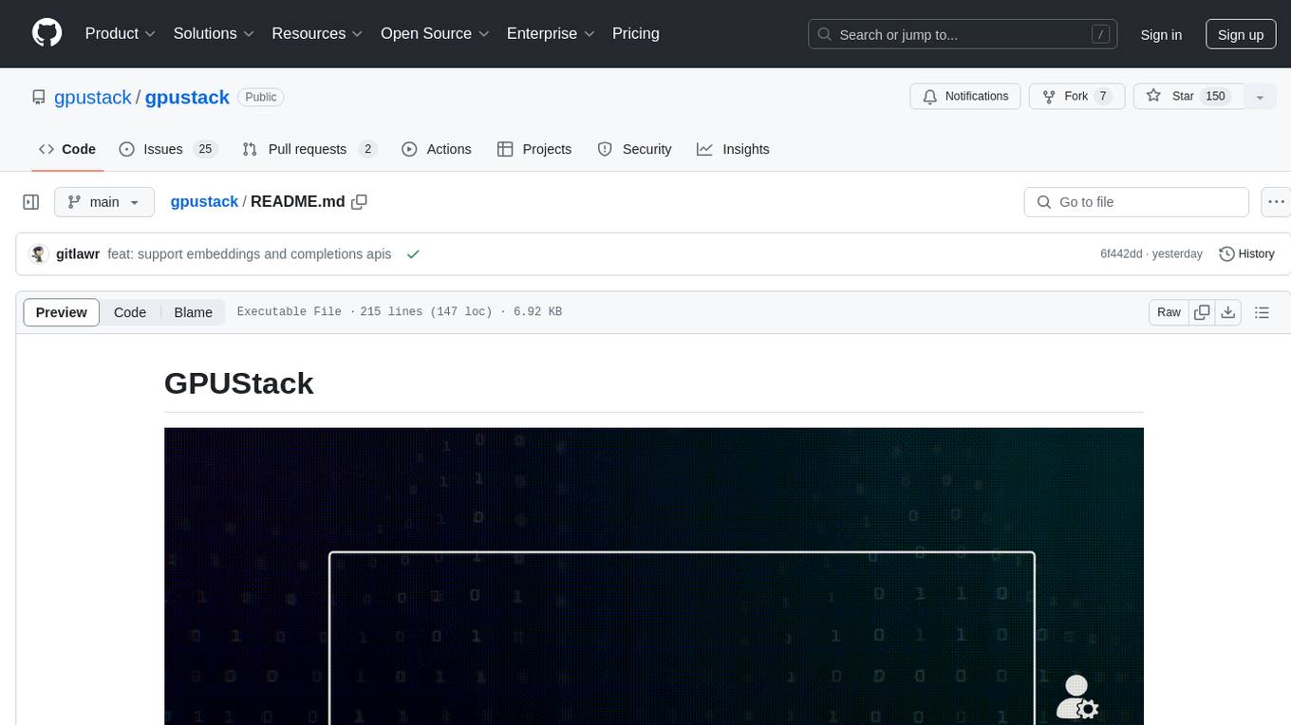Expand the Enterprise menu
1291x725 pixels.
pos(551,33)
